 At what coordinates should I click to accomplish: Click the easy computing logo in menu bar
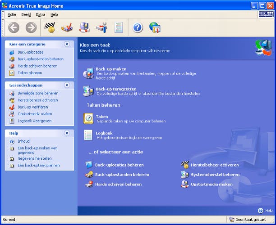tap(266, 14)
